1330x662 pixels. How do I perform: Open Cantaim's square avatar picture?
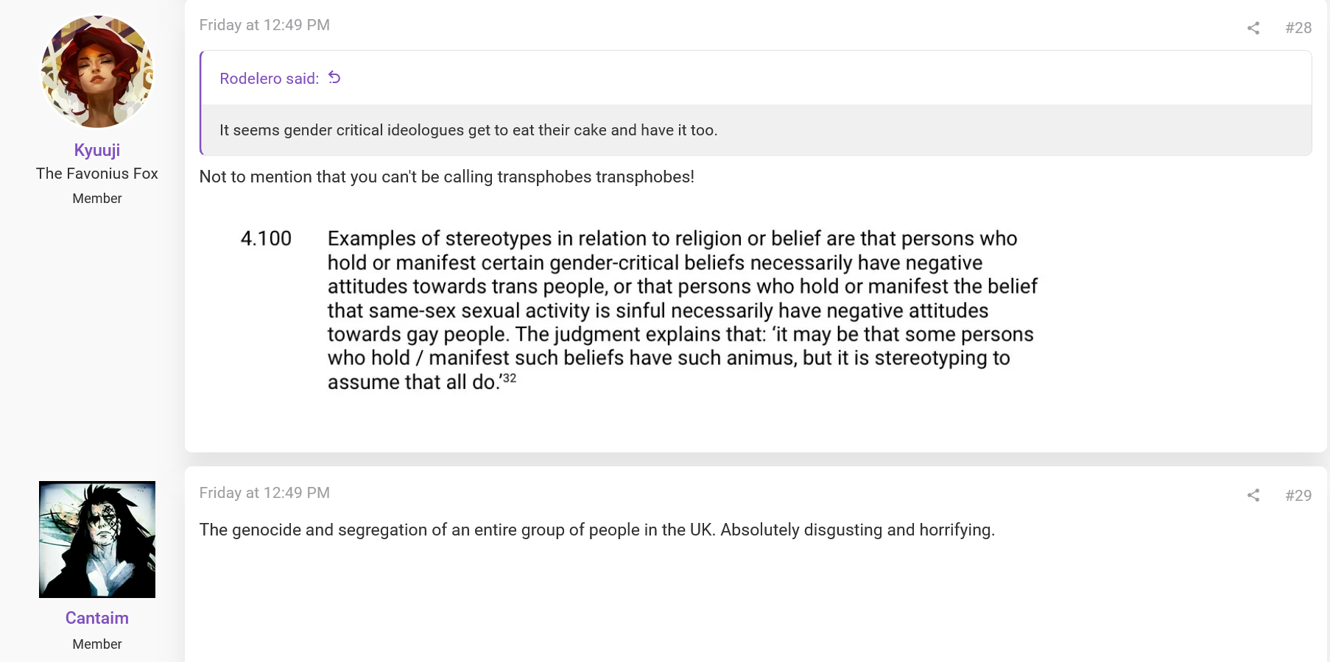coord(97,539)
